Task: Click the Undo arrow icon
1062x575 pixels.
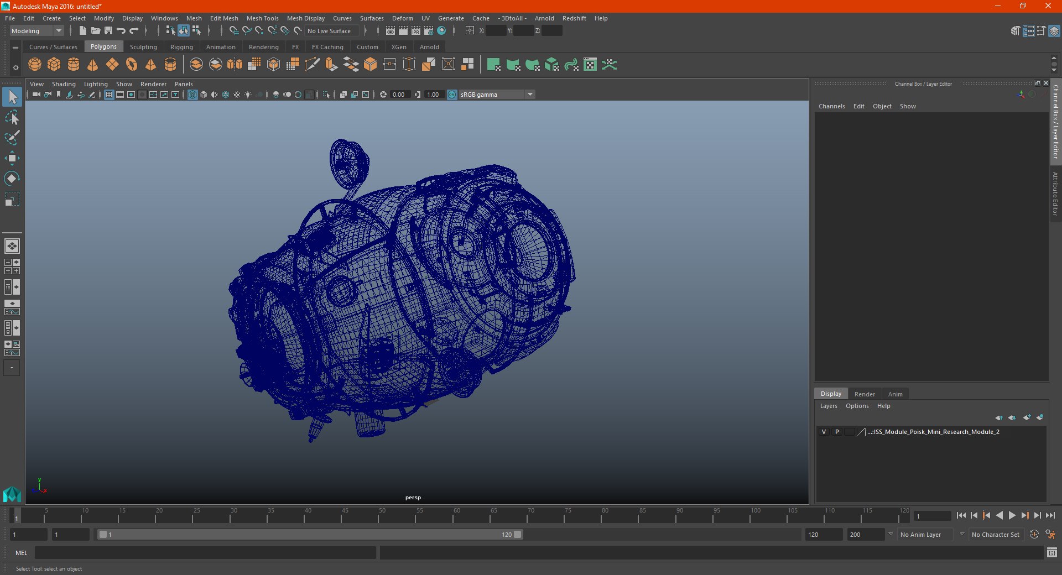Action: tap(121, 31)
